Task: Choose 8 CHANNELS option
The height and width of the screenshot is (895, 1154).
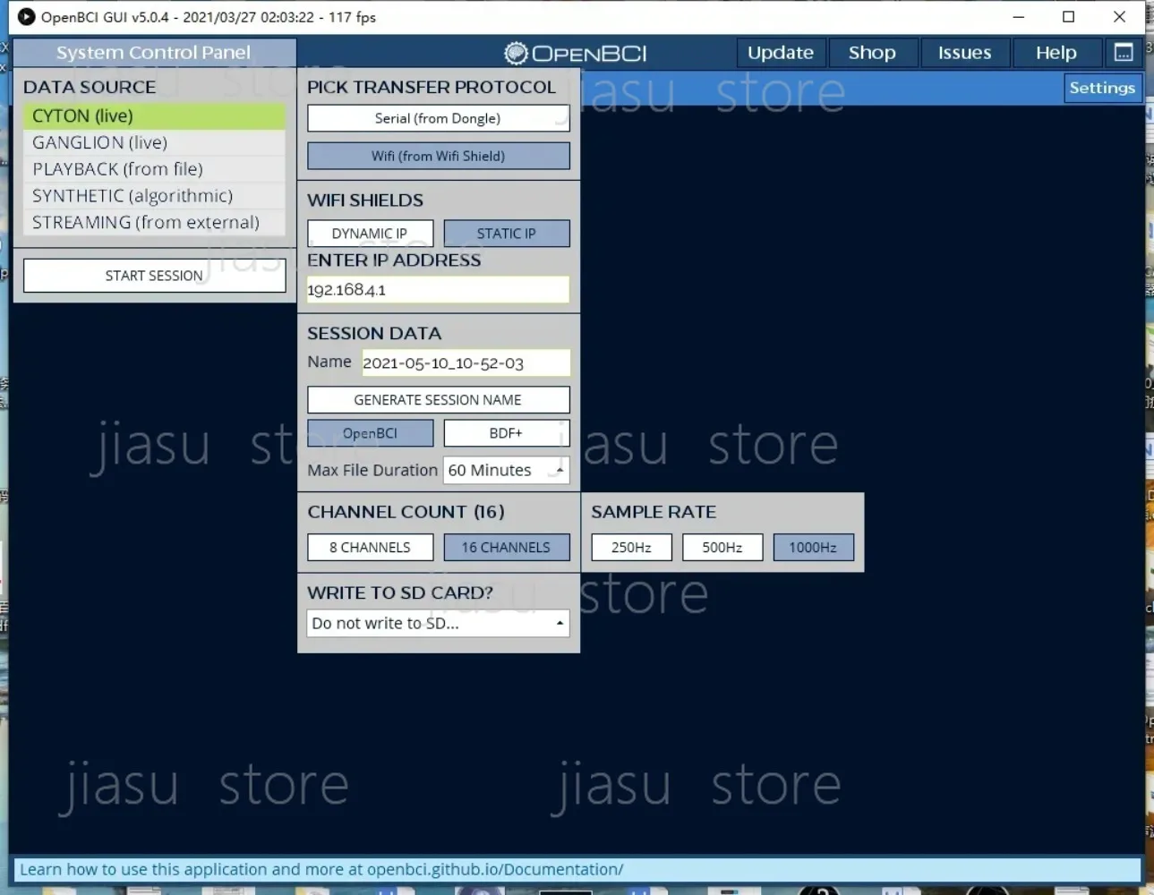Action: point(370,547)
